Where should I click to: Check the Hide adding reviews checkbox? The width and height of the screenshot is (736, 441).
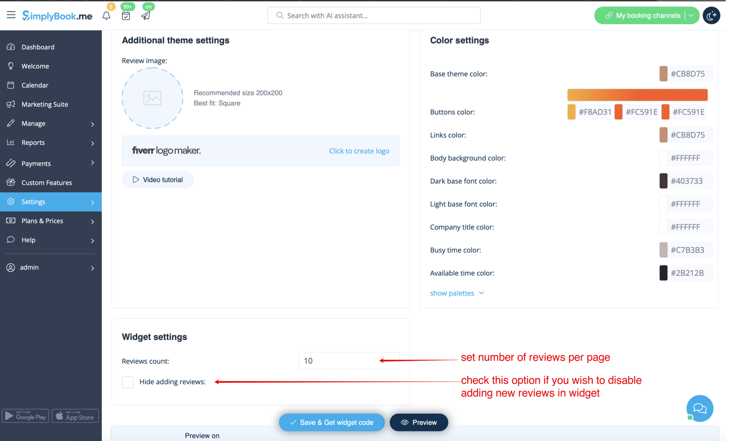(x=128, y=382)
